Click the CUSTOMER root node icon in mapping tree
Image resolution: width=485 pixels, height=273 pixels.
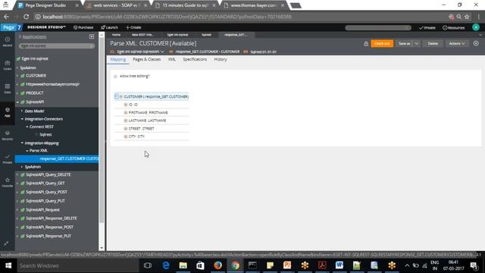(121, 96)
